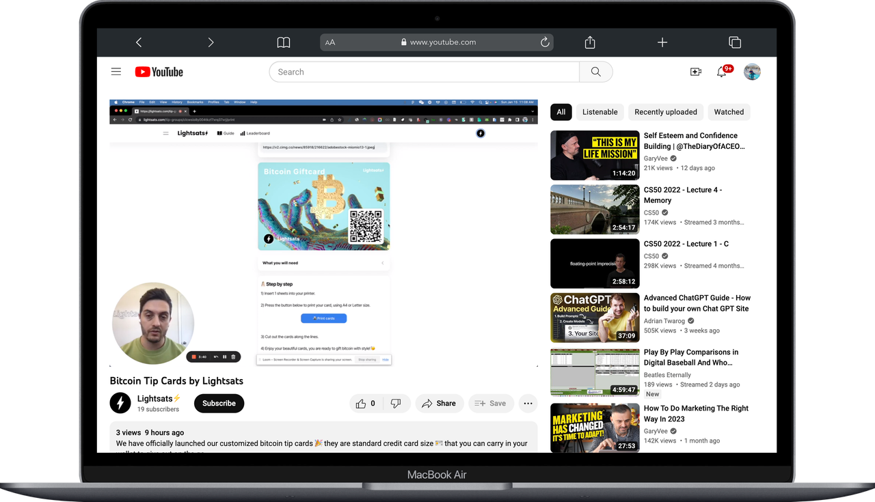Click the presenter webcam bubble in video
The width and height of the screenshot is (875, 502).
(153, 323)
